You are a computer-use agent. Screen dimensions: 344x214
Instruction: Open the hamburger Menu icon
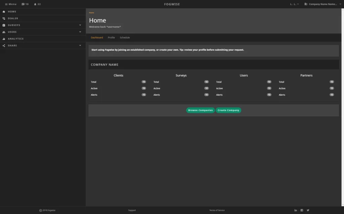tap(6, 4)
